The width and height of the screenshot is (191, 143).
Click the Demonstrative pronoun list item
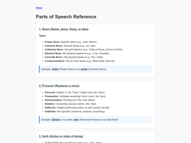[70, 100]
